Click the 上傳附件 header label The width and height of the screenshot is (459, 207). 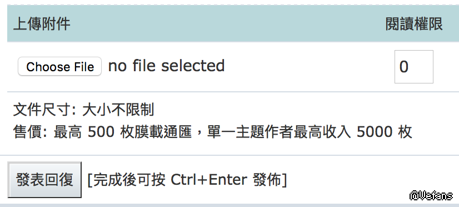[42, 24]
